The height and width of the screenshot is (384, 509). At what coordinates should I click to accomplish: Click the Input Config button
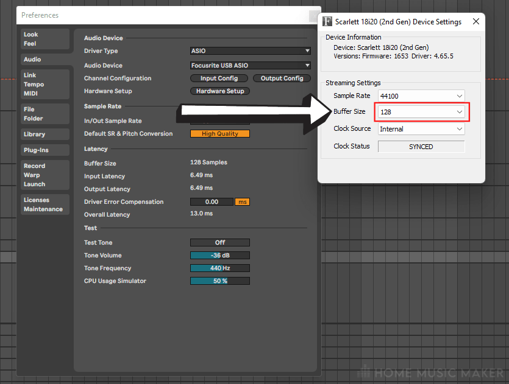click(219, 79)
